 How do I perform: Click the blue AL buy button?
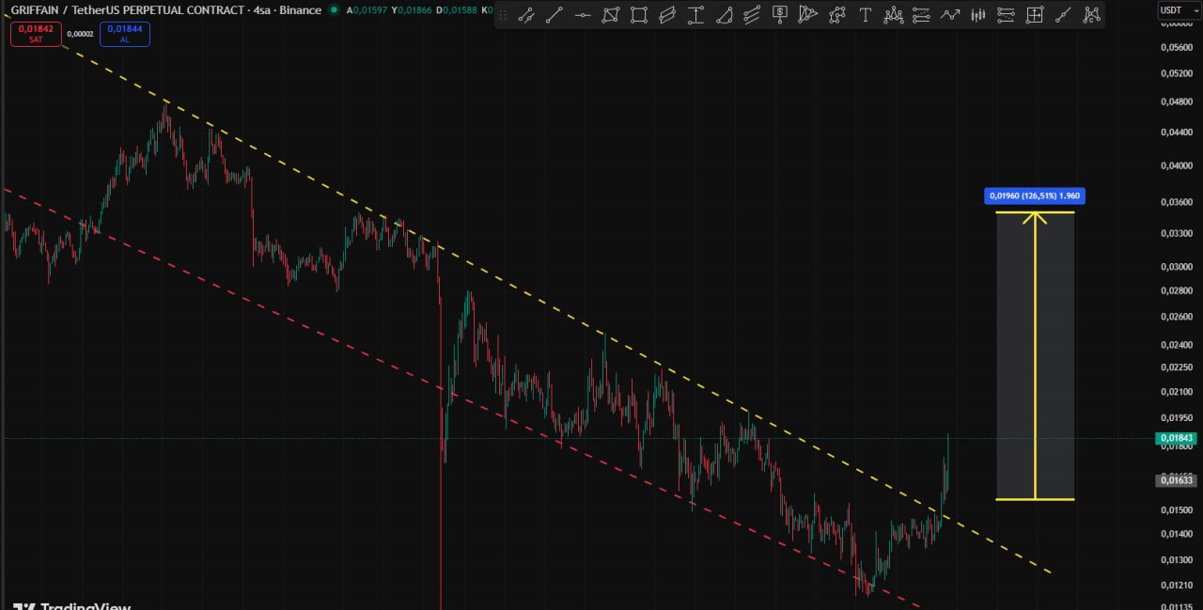(x=124, y=34)
